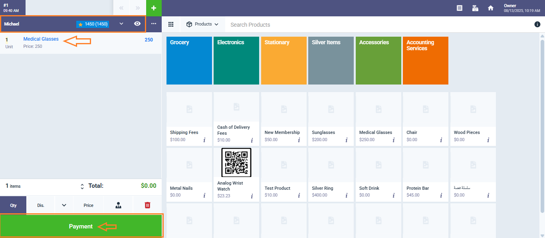The height and width of the screenshot is (238, 545).
Task: Select the Qty mode tab
Action: coord(14,205)
